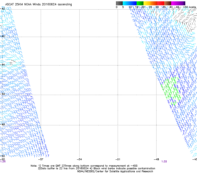Select the gray 0–5 knots legend segment
The height and width of the screenshot is (173, 197).
[119, 3]
